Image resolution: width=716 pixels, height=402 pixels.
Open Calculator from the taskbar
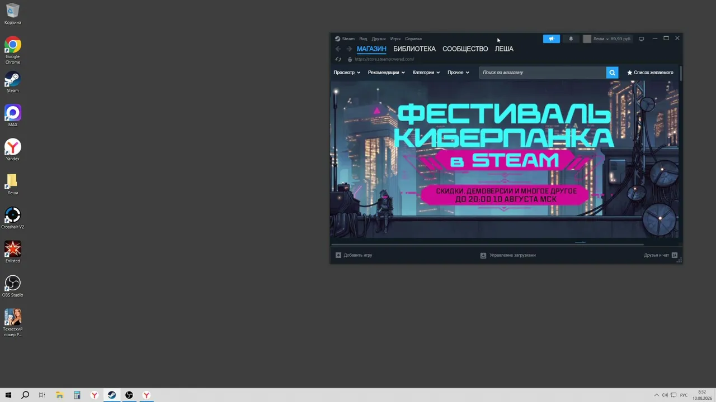pyautogui.click(x=77, y=395)
